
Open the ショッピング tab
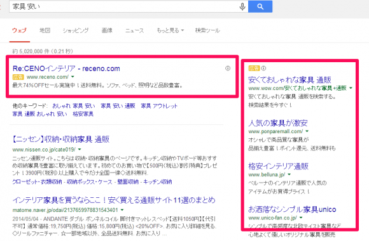pos(76,30)
